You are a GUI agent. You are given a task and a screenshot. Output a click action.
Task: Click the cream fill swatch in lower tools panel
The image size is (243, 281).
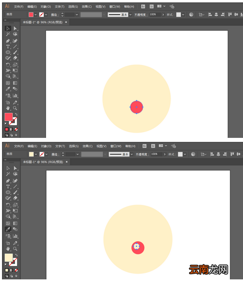pyautogui.click(x=8, y=258)
